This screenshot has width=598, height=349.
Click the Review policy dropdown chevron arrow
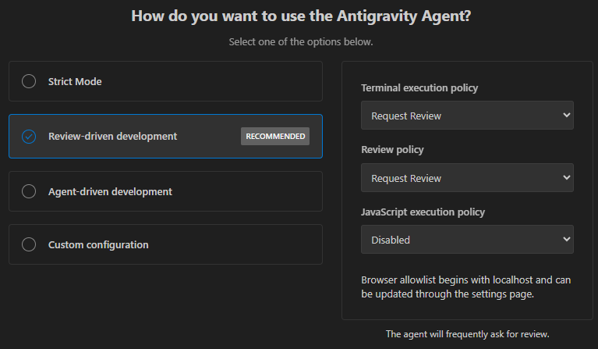566,178
